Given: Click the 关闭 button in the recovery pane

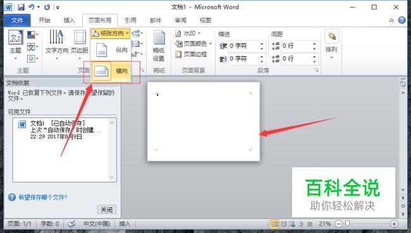Looking at the screenshot, I should coord(107,210).
